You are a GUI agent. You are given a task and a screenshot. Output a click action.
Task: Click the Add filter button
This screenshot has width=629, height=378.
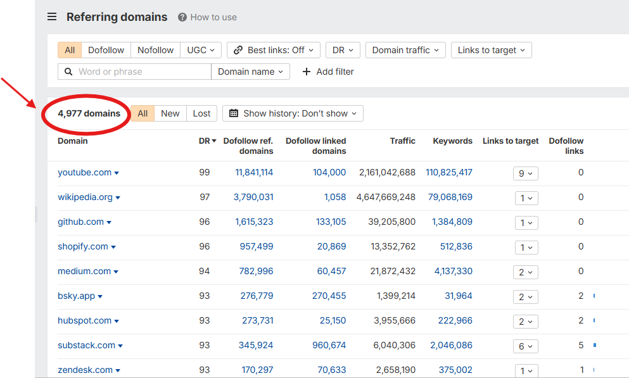pos(327,72)
